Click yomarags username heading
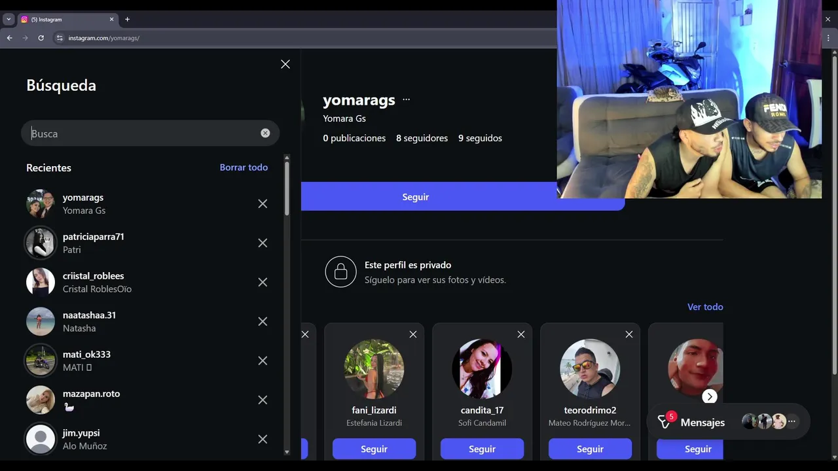 coord(359,100)
